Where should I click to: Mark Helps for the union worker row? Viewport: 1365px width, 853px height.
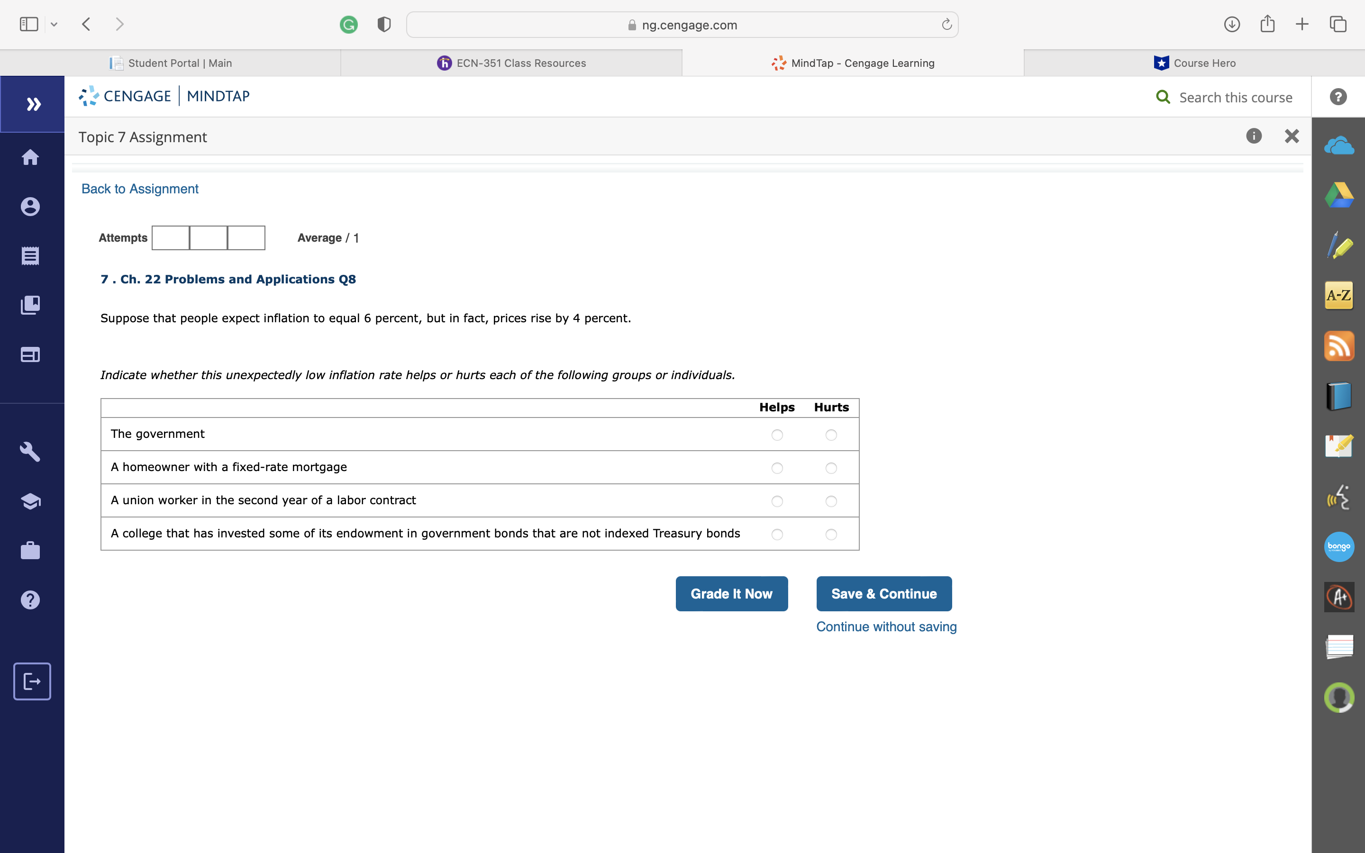point(777,501)
